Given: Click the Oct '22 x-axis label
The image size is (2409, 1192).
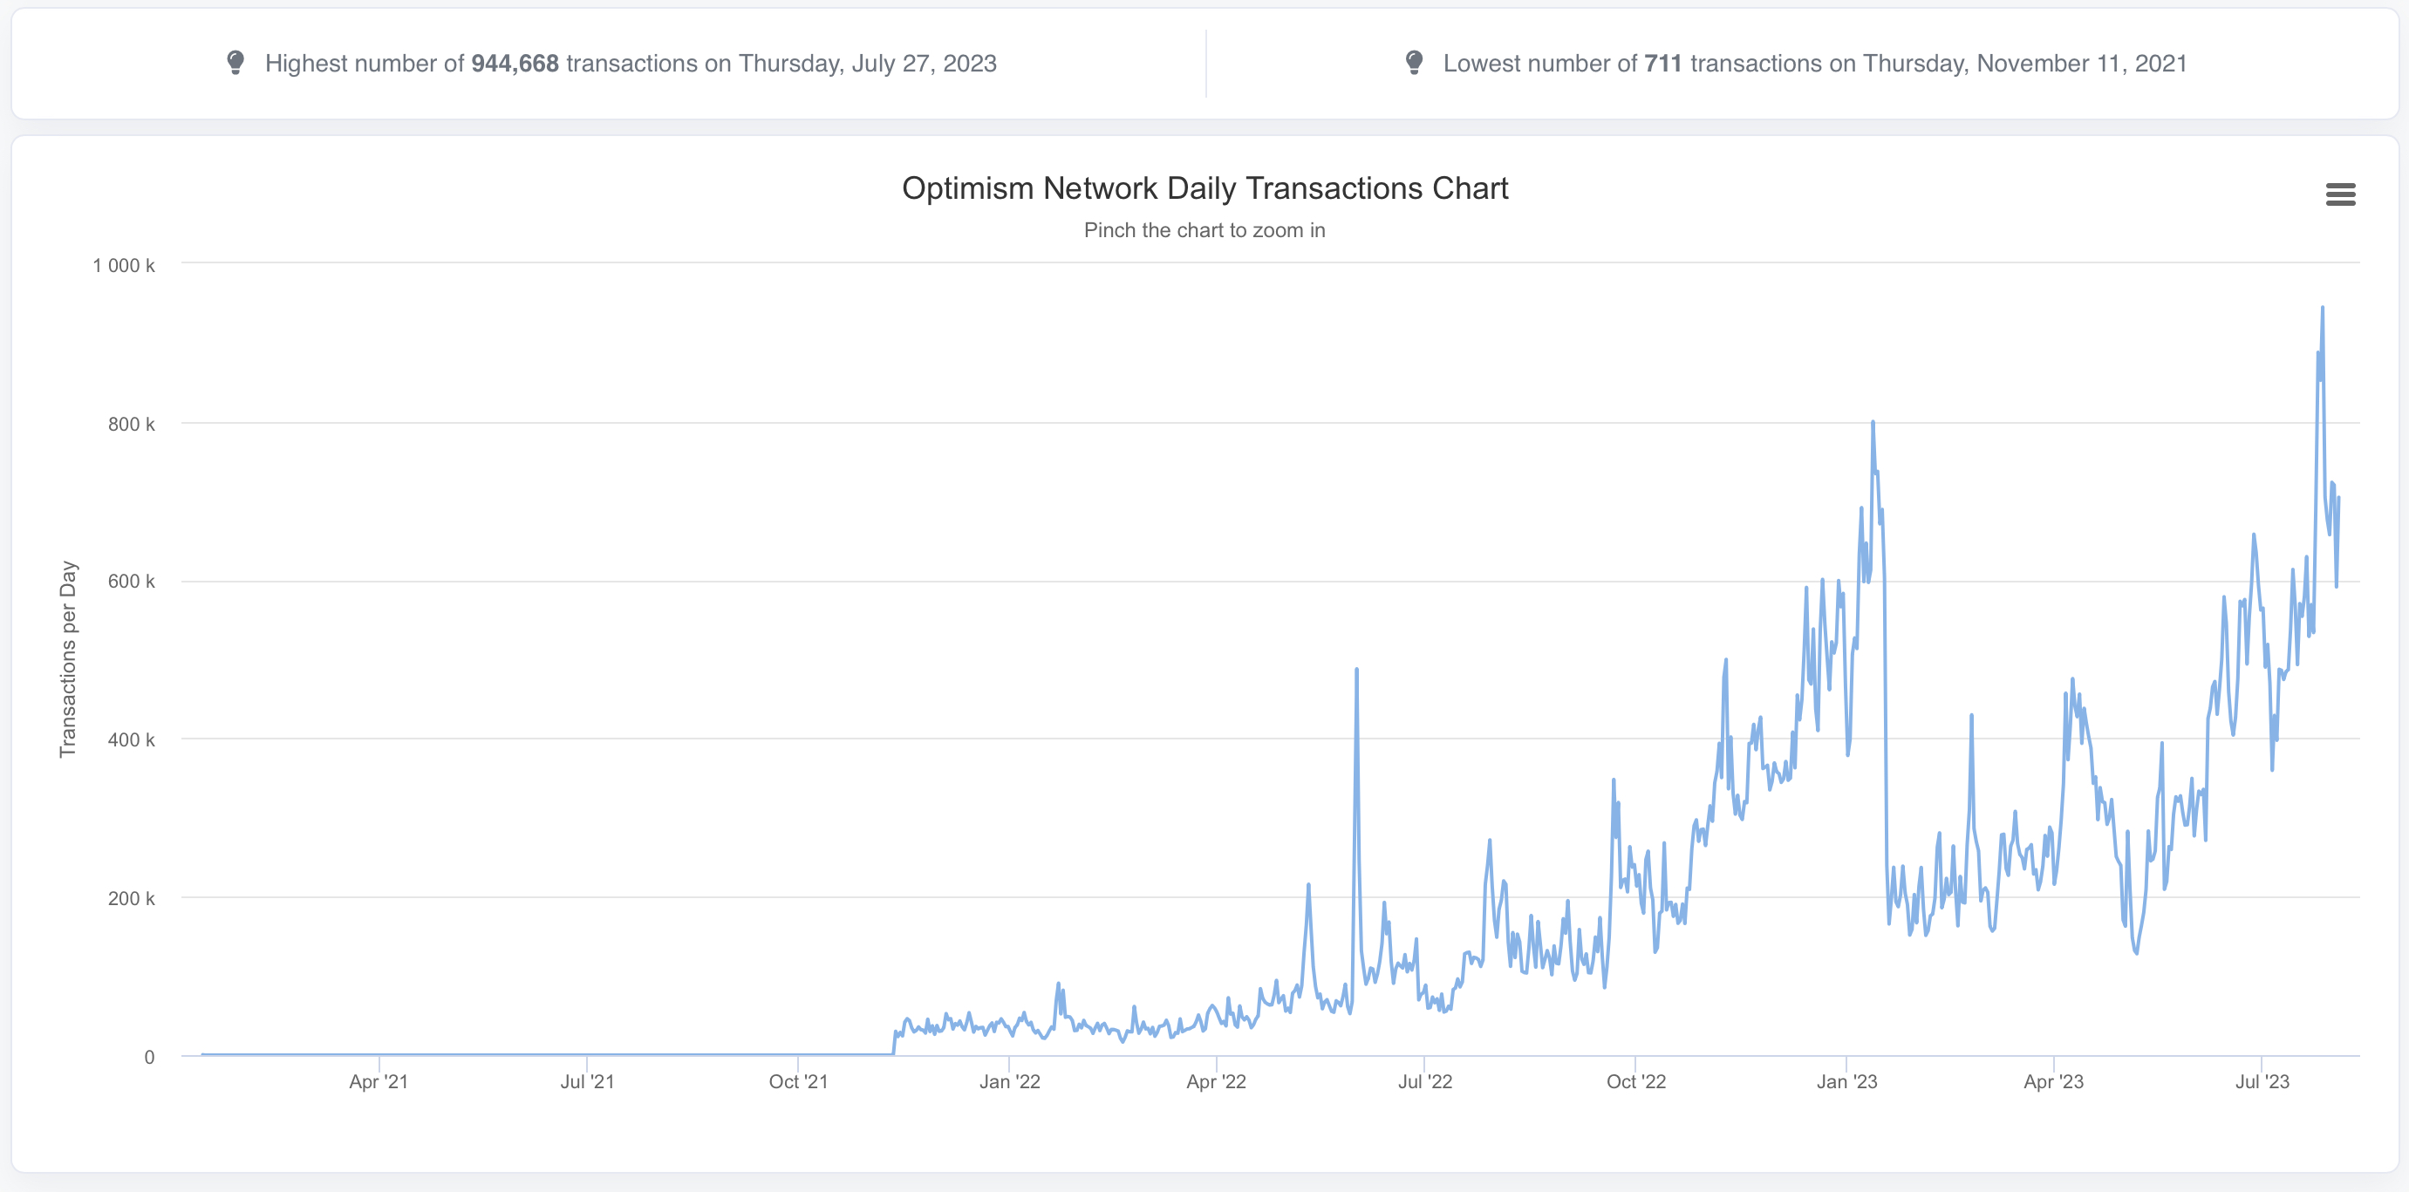Looking at the screenshot, I should click(1635, 1081).
